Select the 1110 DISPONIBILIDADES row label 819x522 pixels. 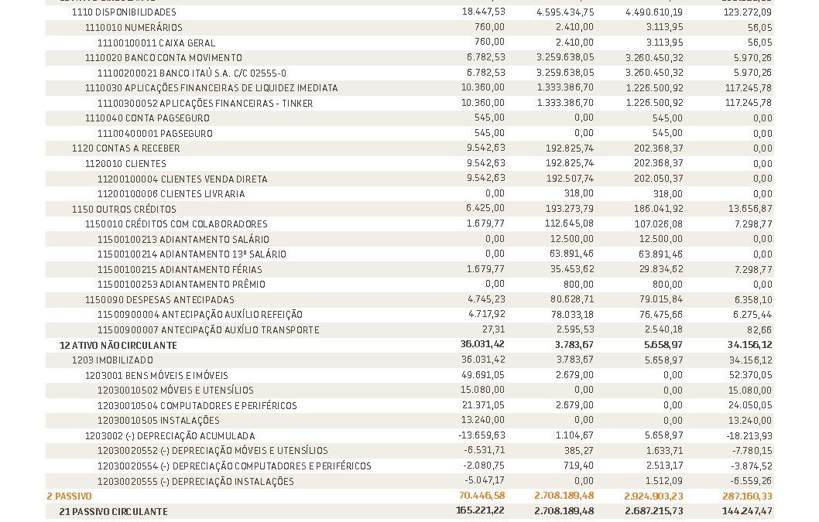pyautogui.click(x=123, y=12)
